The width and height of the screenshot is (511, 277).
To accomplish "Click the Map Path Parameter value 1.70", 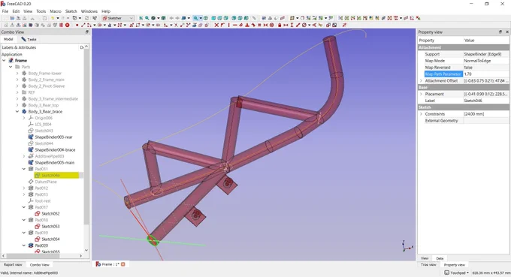I will [x=485, y=74].
